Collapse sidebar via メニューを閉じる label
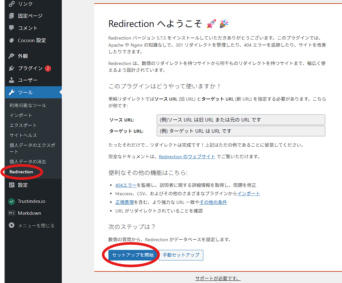This screenshot has width=342, height=283. [x=36, y=225]
